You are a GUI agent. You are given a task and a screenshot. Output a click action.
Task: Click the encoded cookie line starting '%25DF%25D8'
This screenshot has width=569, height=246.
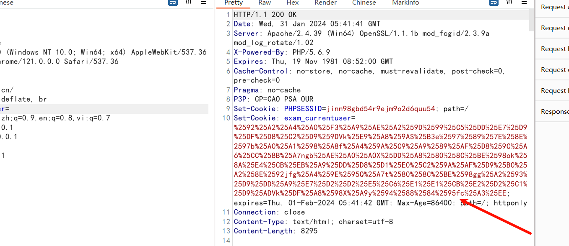[380, 137]
